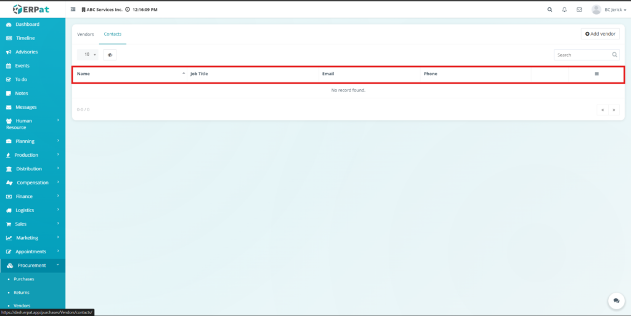Sort by the Email column

pos(370,74)
